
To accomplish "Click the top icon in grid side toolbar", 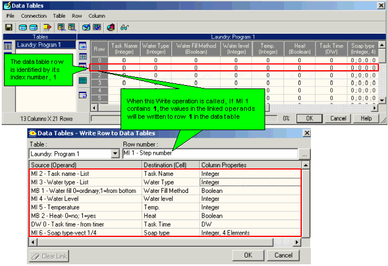I will point(82,46).
